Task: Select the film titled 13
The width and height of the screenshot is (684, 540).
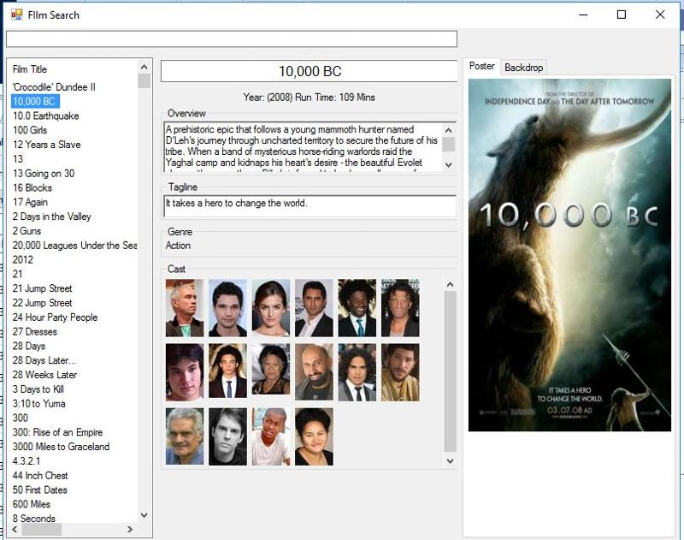Action: click(x=18, y=159)
